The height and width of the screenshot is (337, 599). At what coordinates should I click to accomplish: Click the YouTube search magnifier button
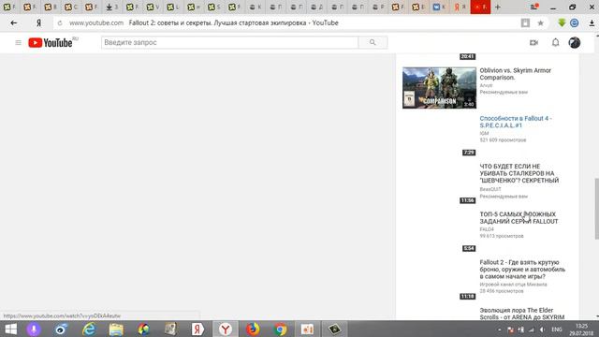pyautogui.click(x=373, y=42)
